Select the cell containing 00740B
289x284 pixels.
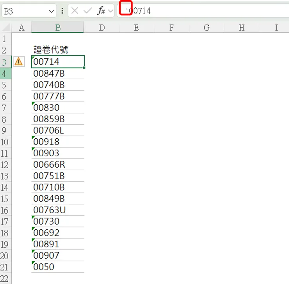tap(58, 85)
